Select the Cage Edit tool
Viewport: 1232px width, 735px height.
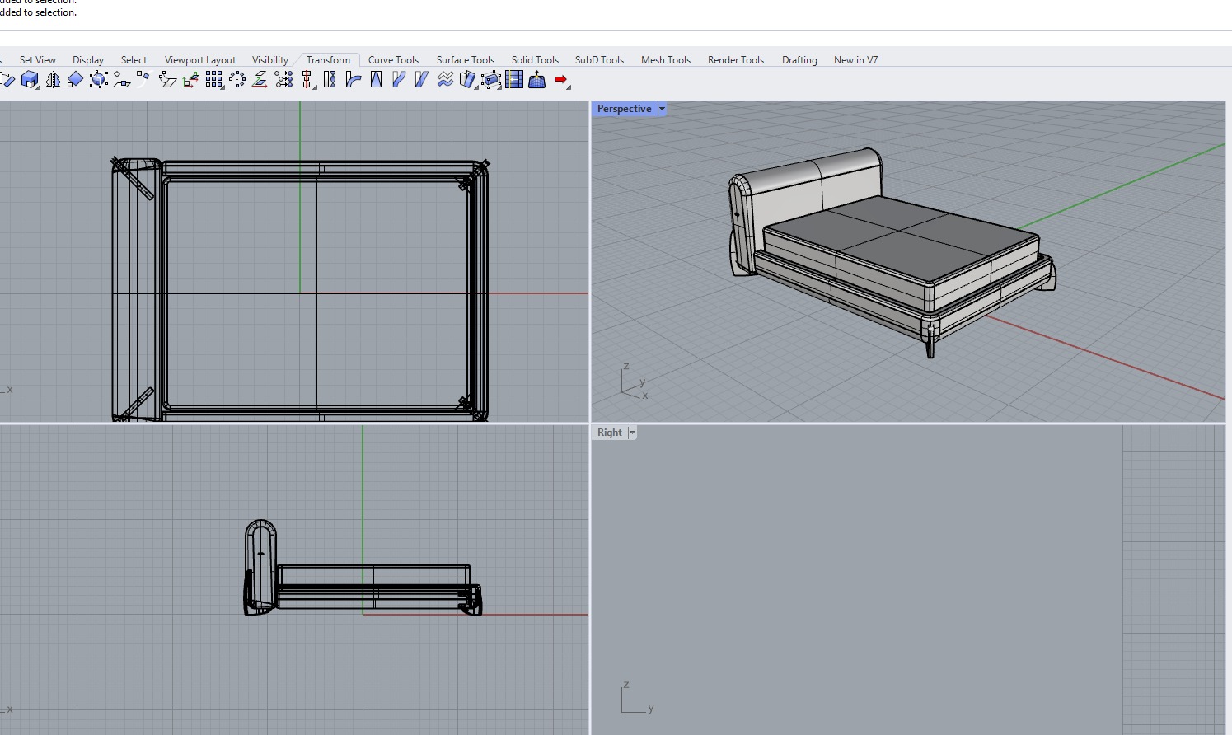(x=491, y=80)
